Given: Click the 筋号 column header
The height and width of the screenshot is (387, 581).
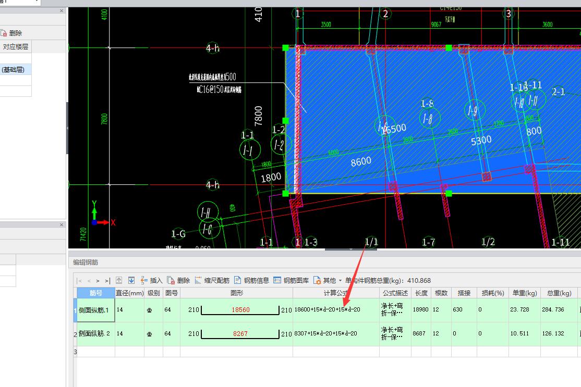Looking at the screenshot, I should click(x=96, y=293).
